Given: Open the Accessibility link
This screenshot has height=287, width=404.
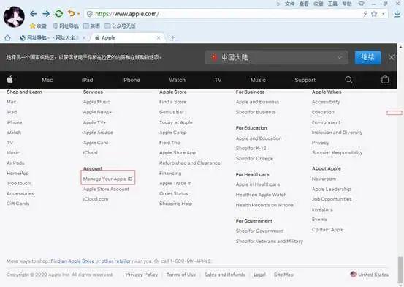Looking at the screenshot, I should (326, 102).
